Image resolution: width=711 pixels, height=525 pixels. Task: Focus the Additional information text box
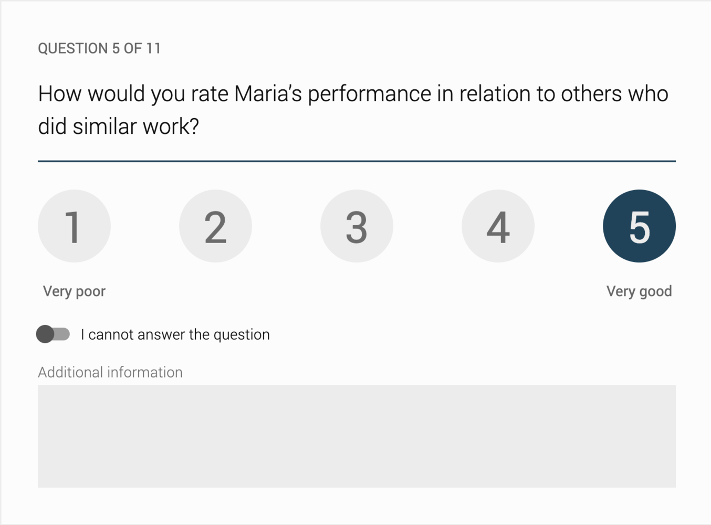357,436
